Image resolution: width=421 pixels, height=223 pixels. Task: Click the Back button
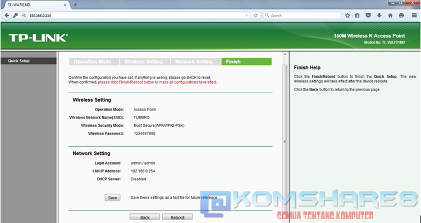145,217
